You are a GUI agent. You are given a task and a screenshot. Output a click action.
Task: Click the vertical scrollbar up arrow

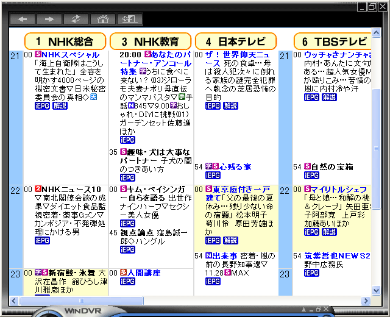click(x=376, y=32)
